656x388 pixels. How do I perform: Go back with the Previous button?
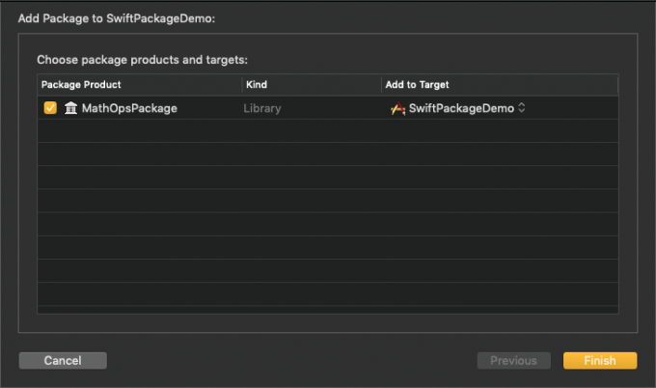coord(513,360)
